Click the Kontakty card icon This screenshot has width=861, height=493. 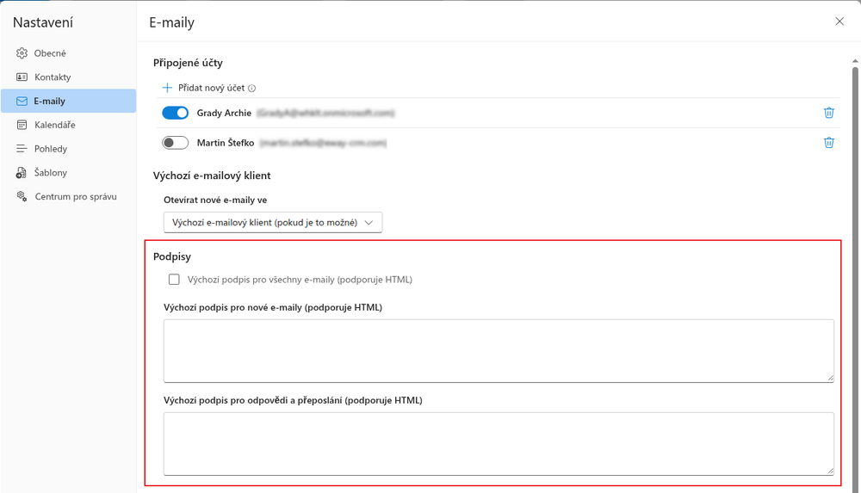click(x=22, y=77)
